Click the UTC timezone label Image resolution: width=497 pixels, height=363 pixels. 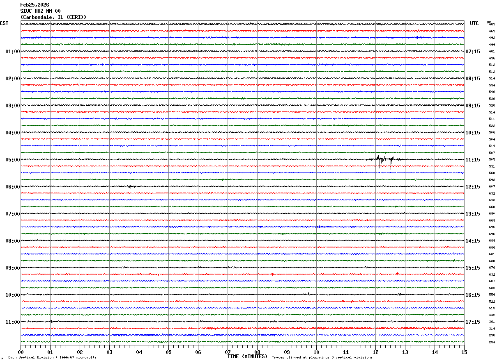(474, 23)
